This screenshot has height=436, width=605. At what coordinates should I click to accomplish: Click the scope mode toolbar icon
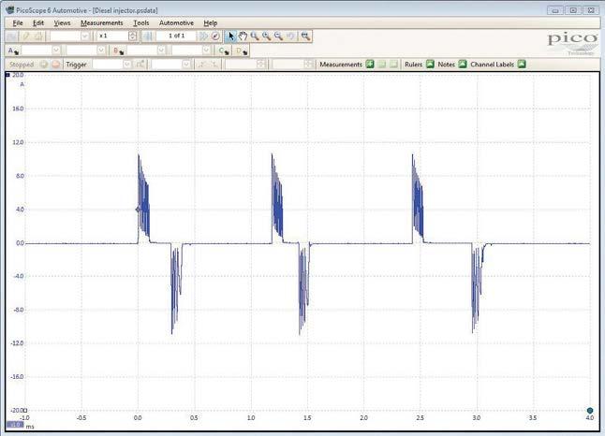click(12, 36)
